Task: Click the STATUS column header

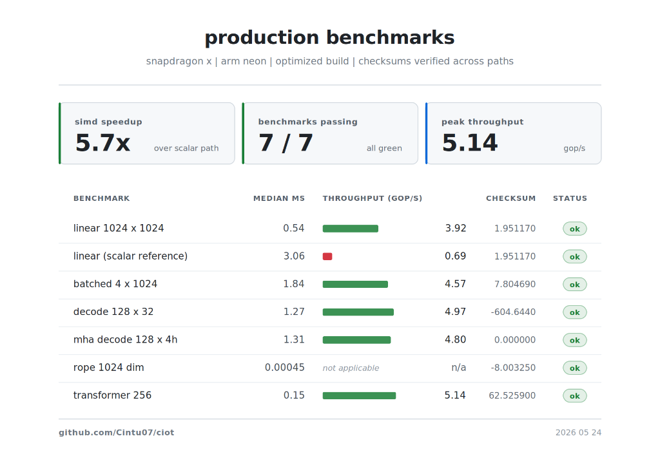Action: 570,198
